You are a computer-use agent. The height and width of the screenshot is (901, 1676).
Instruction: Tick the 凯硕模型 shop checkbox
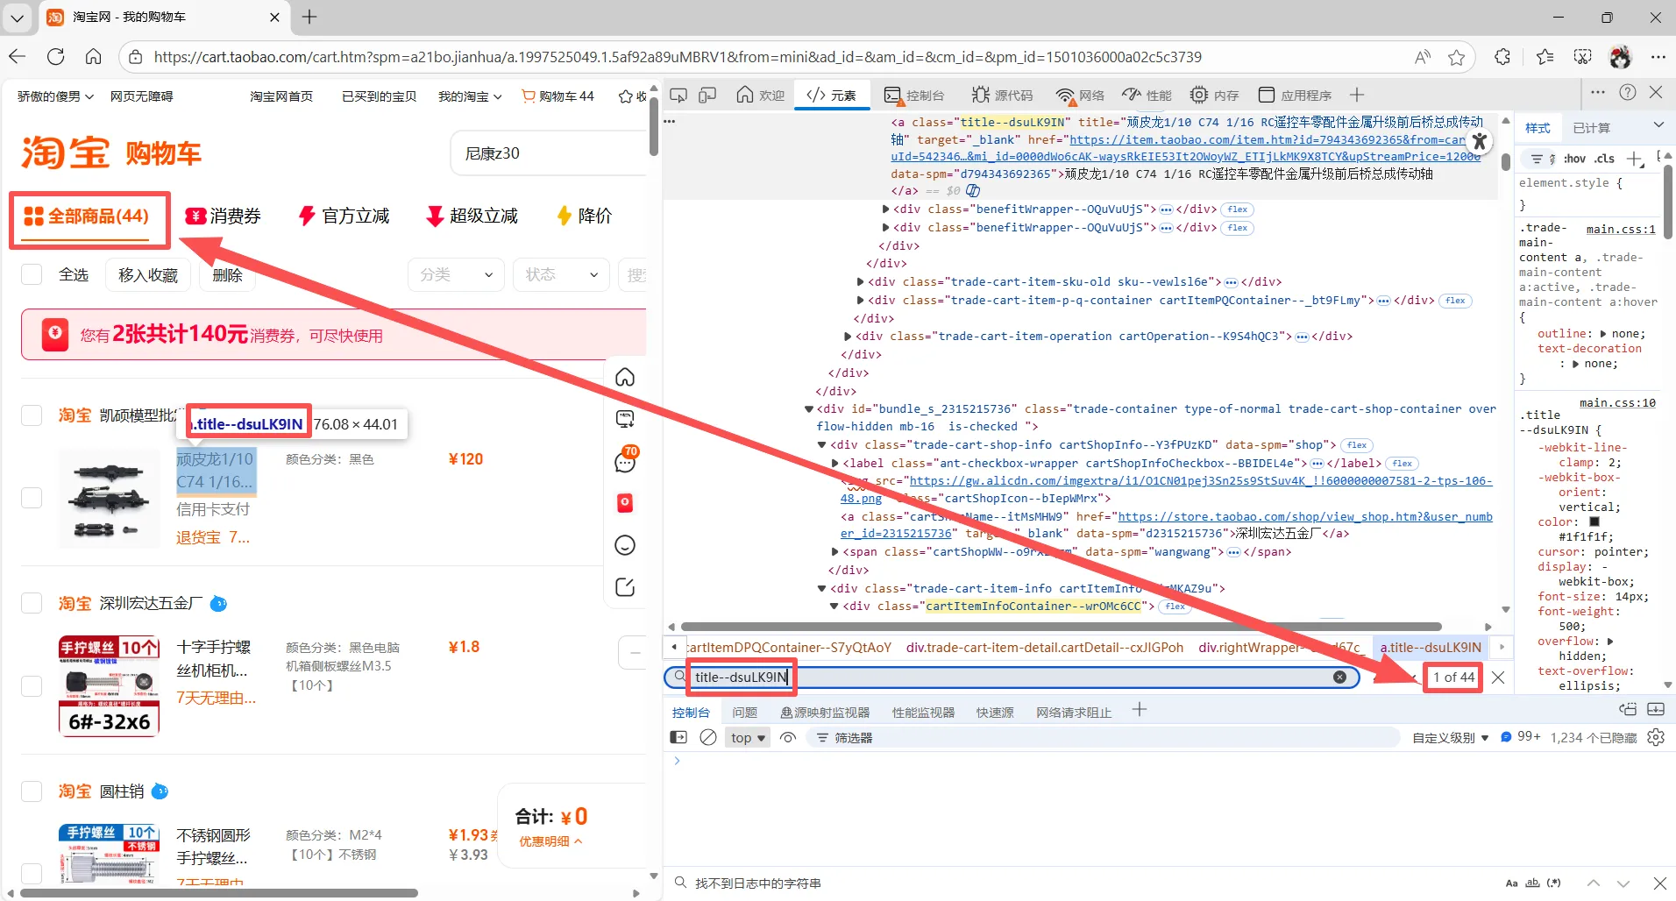coord(32,415)
